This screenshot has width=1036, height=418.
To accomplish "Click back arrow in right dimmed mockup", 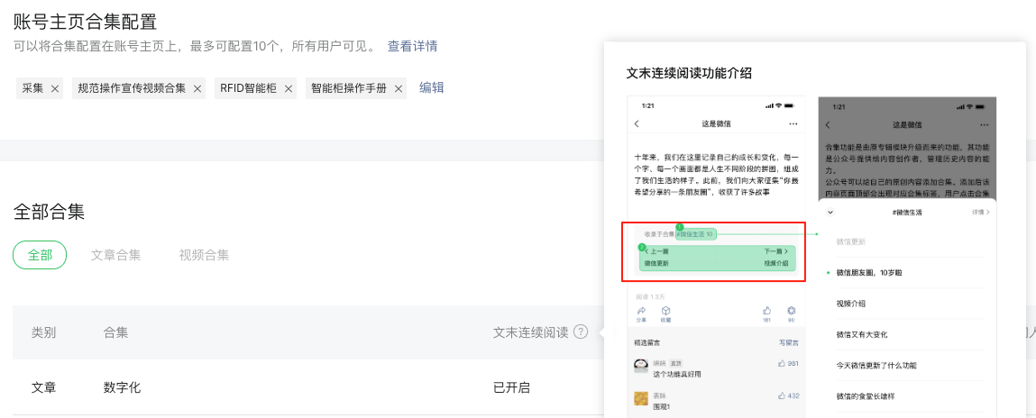I will click(827, 124).
